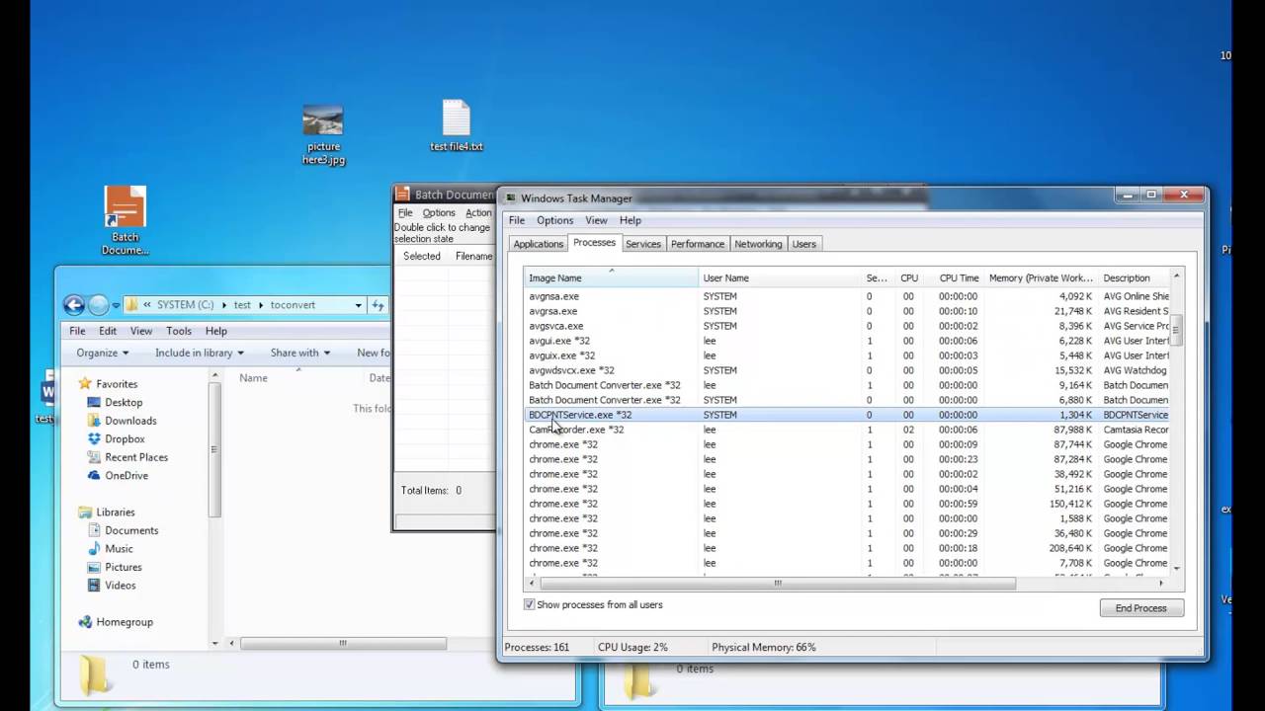Click the Batch Document Converter title icon
The image size is (1265, 711).
pyautogui.click(x=402, y=195)
